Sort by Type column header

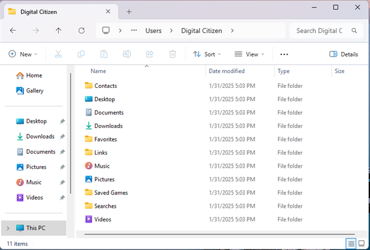coord(303,71)
